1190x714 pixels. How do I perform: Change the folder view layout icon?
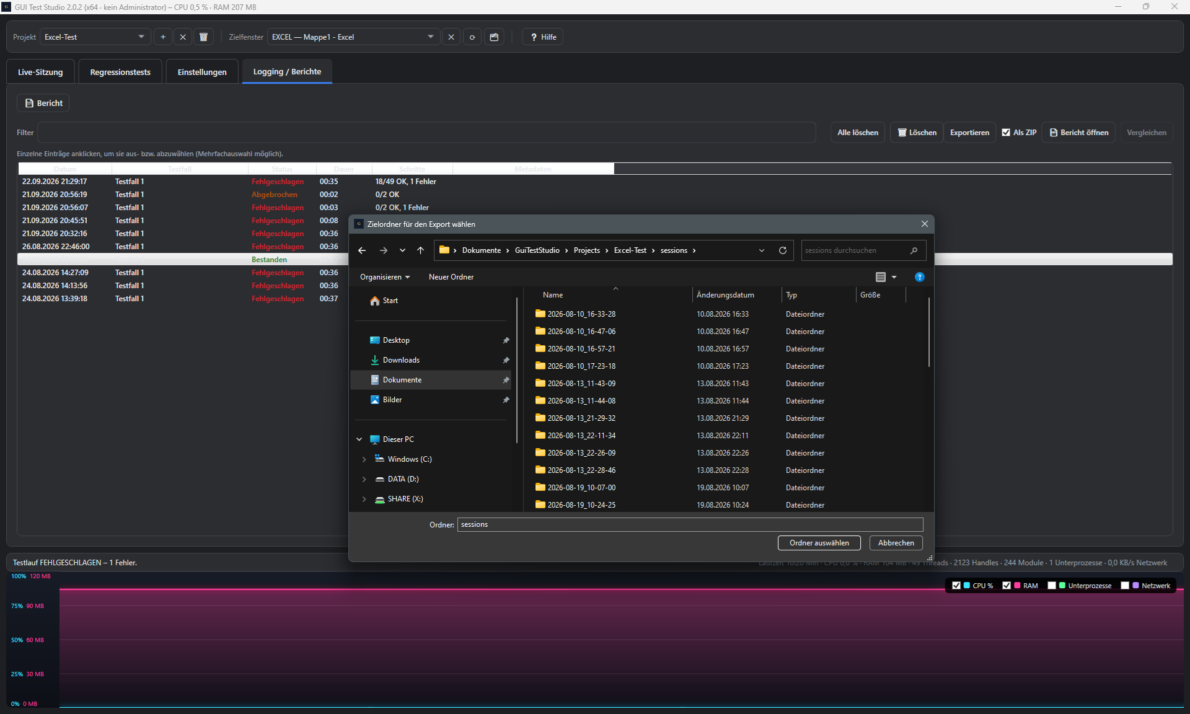(x=881, y=277)
